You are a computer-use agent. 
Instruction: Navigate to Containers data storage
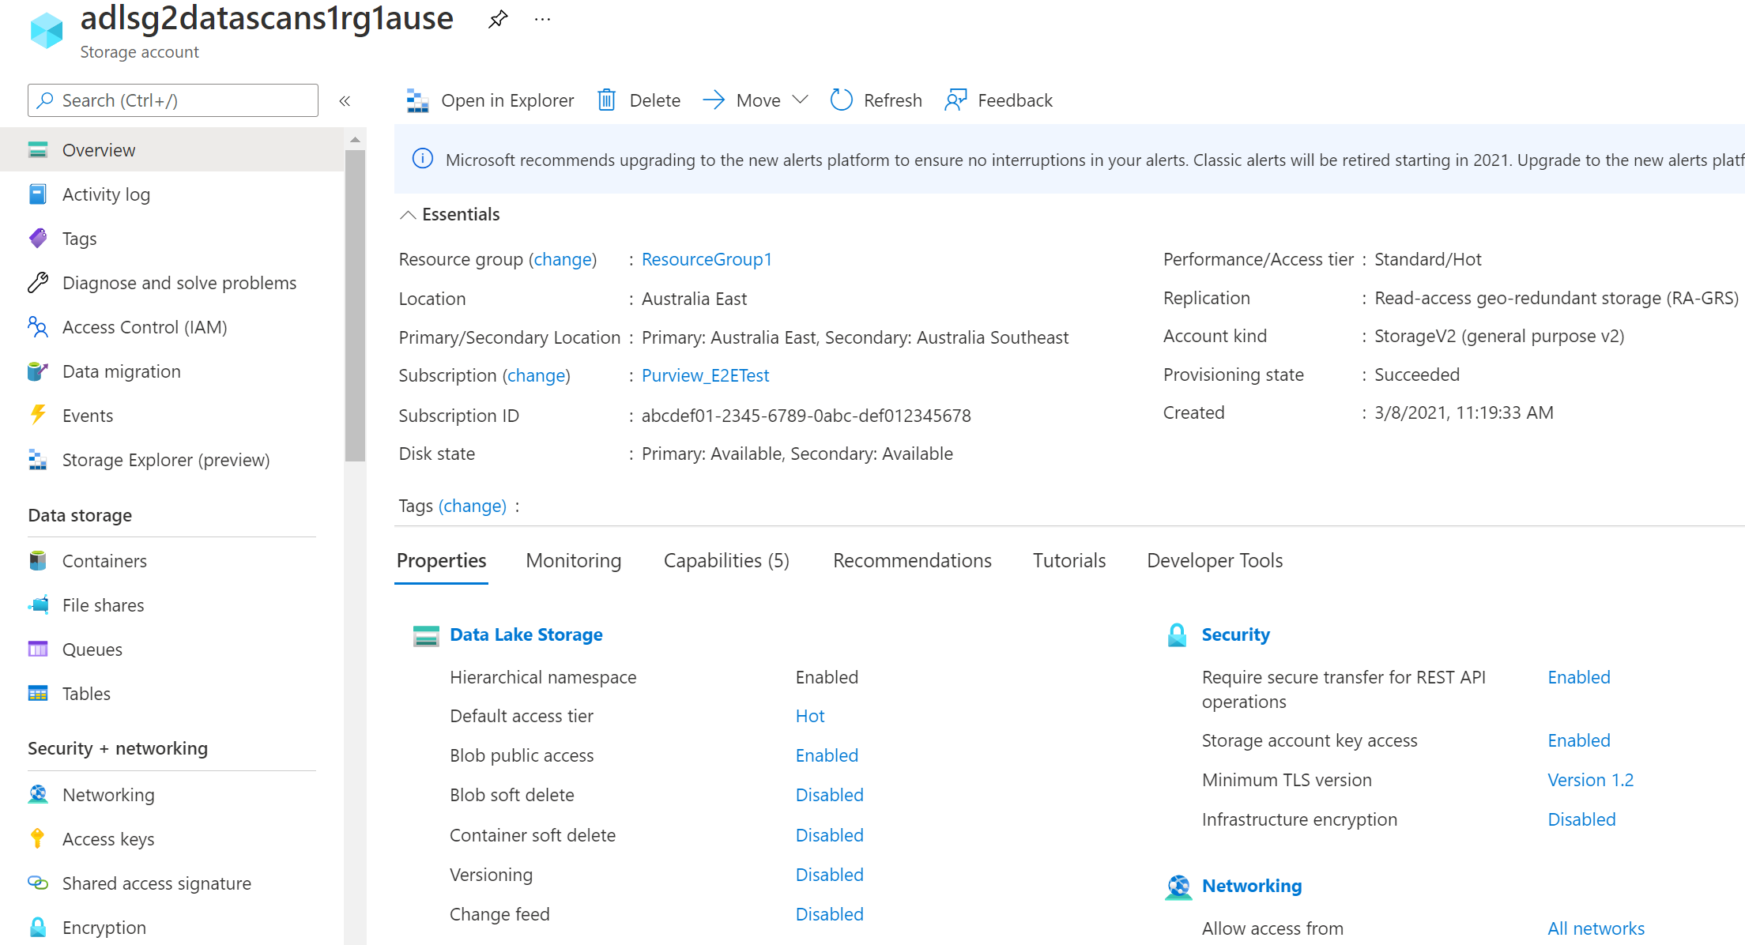click(x=106, y=559)
